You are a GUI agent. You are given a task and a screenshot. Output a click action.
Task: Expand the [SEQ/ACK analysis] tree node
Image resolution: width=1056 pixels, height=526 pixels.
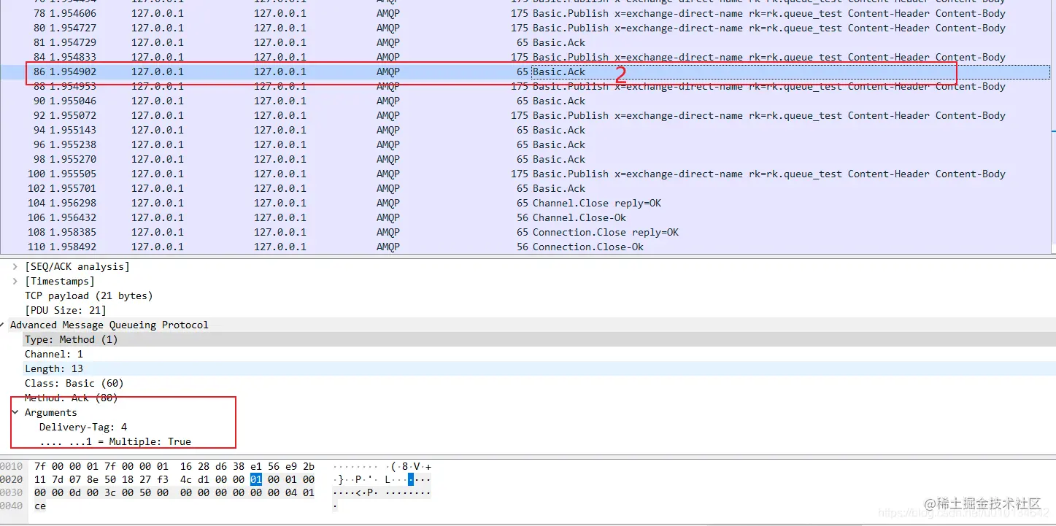[15, 266]
